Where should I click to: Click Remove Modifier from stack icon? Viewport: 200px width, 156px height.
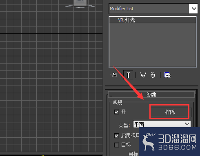(153, 75)
